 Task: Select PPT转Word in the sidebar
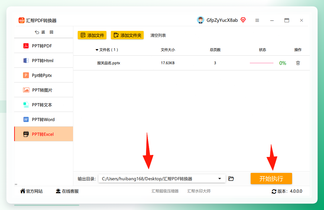[x=43, y=119]
